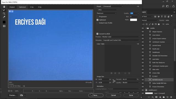Open the Photoshop search icon

[x=163, y=6]
